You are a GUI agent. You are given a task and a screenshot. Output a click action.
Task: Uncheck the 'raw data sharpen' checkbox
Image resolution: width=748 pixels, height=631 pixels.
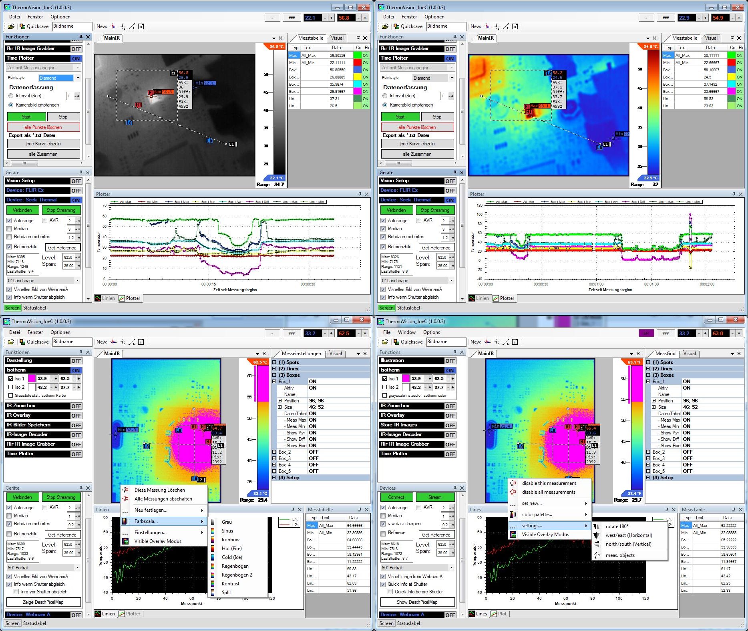click(x=383, y=524)
